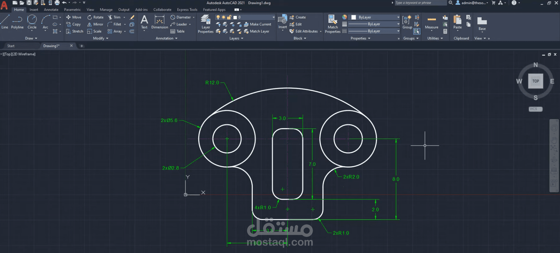Click Match Layer button
Viewport: 560px width, 253px height.
[x=257, y=31]
